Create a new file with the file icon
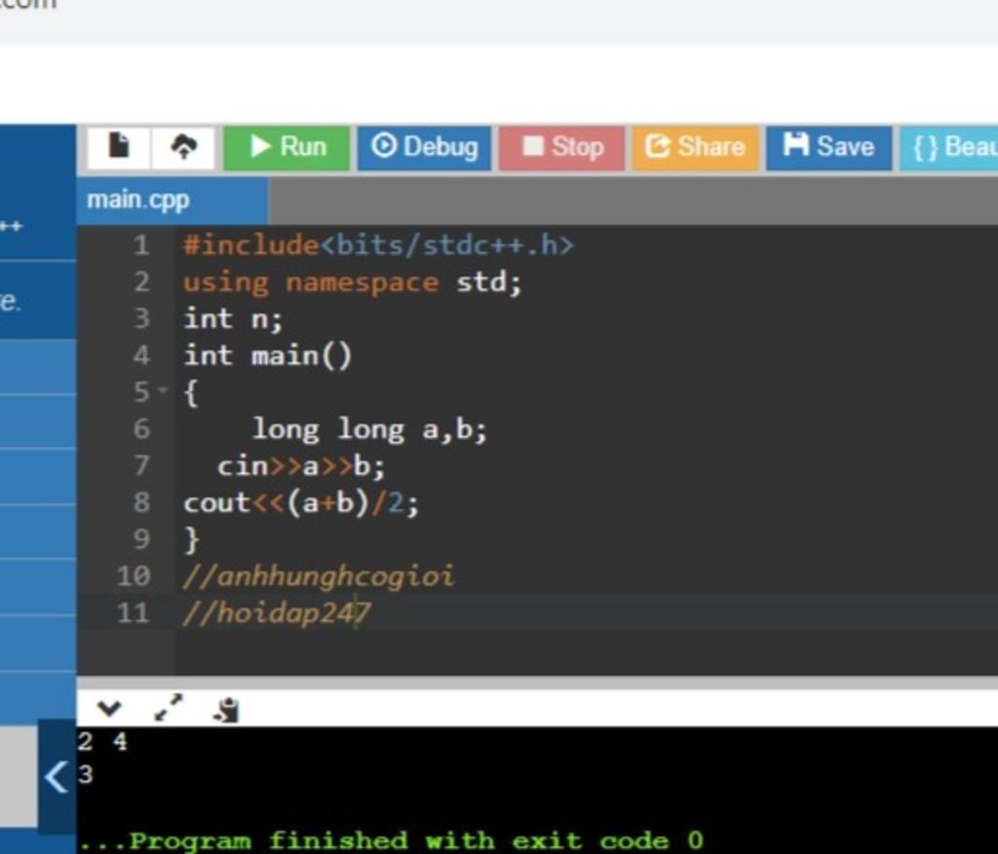The height and width of the screenshot is (854, 998). pyautogui.click(x=119, y=147)
